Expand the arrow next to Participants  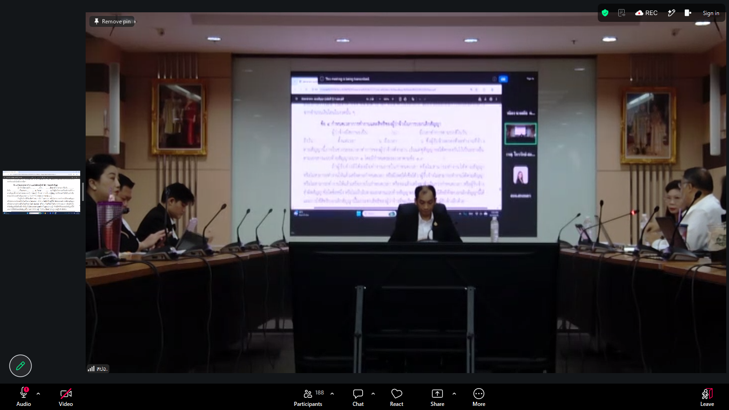coord(332,394)
